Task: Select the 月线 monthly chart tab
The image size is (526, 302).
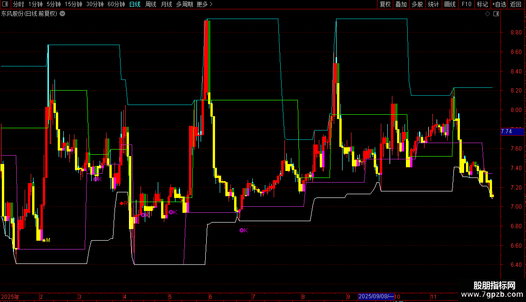Action: coord(166,4)
